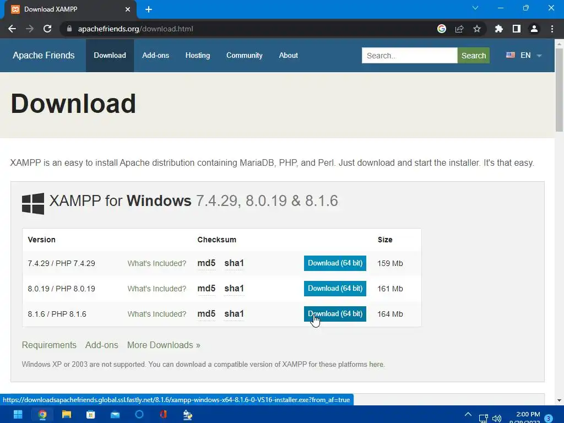The image size is (564, 423).
Task: Click the 'here' link for XP platforms
Action: (x=376, y=365)
